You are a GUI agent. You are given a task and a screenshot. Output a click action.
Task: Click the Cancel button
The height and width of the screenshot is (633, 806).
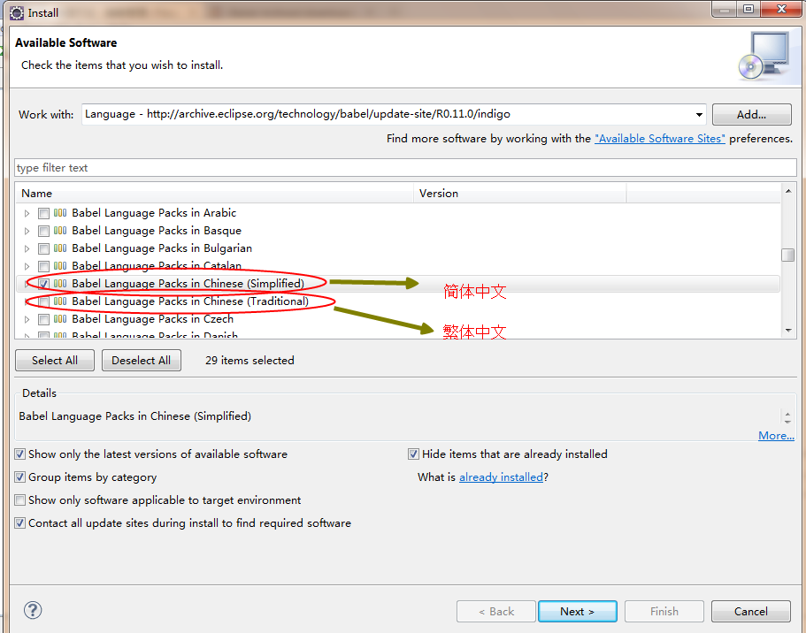751,612
